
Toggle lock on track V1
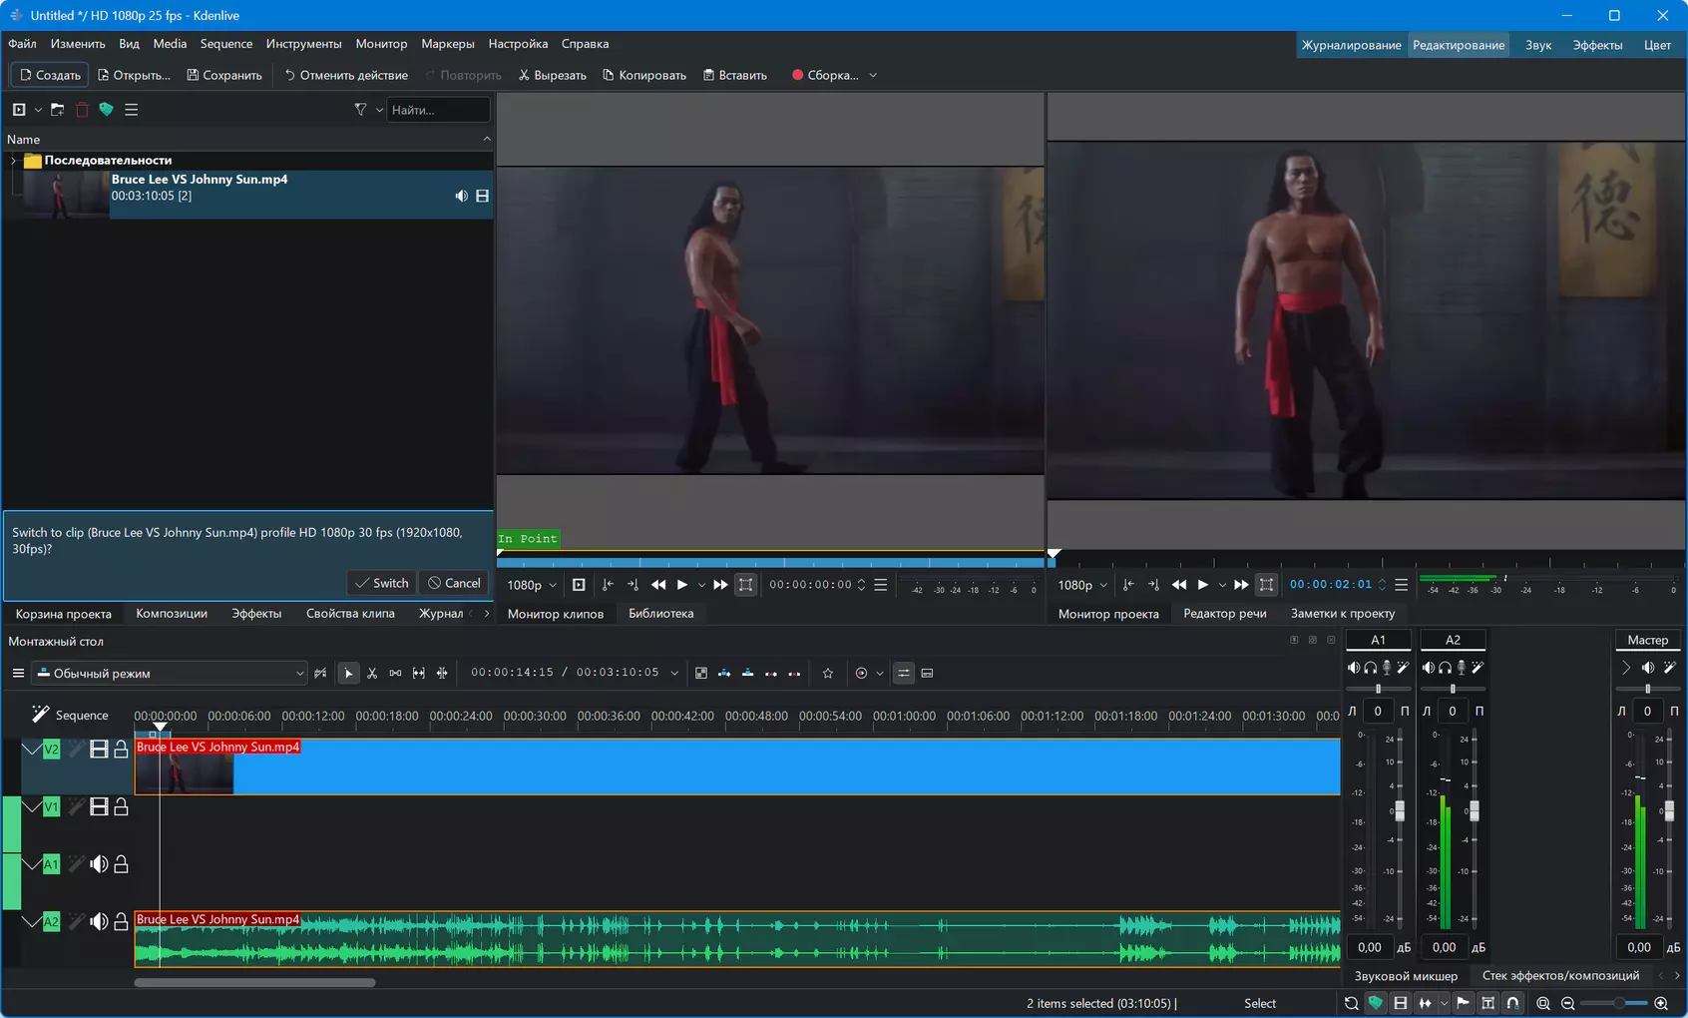point(121,806)
